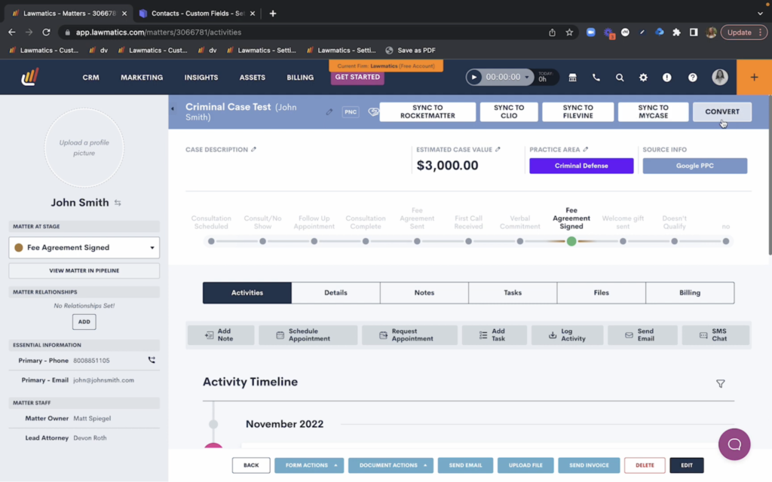Click the Convert button
Image resolution: width=772 pixels, height=482 pixels.
[x=721, y=111]
